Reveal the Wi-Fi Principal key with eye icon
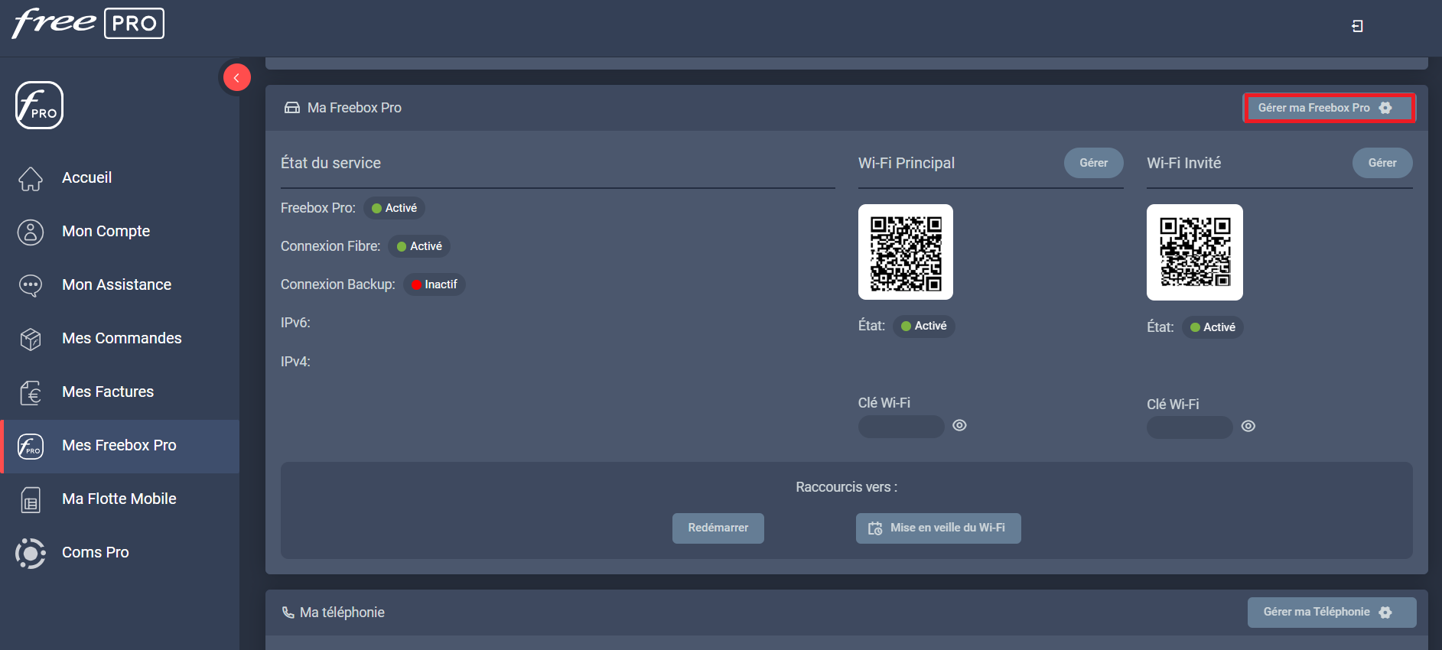 pyautogui.click(x=959, y=426)
